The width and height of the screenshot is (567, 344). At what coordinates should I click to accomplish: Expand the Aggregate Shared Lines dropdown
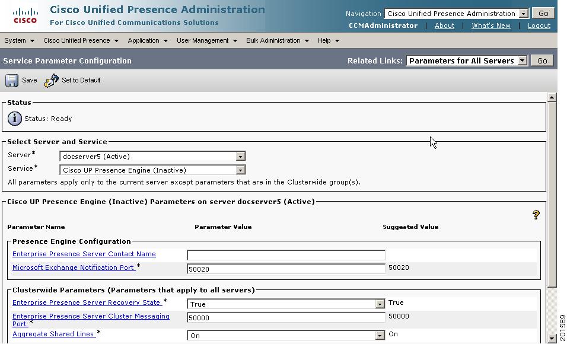click(x=286, y=336)
